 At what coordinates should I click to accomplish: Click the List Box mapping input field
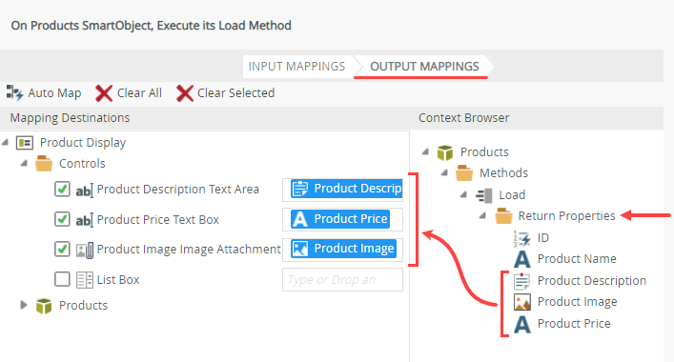tap(342, 280)
